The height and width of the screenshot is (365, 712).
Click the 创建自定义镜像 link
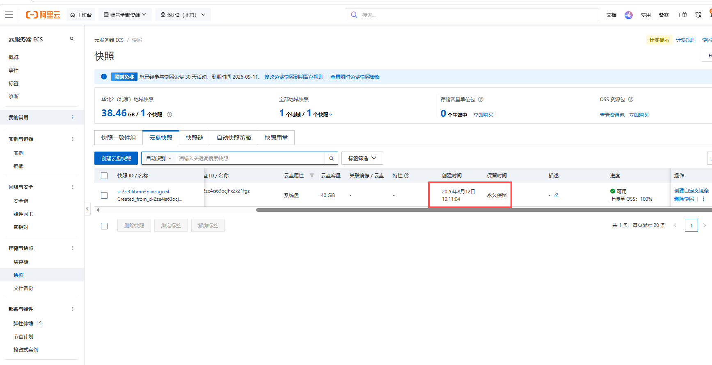coord(691,191)
